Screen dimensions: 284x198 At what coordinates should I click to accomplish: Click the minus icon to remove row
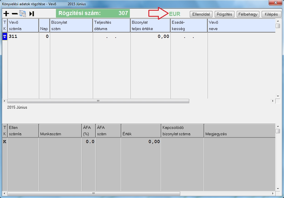tap(15, 14)
